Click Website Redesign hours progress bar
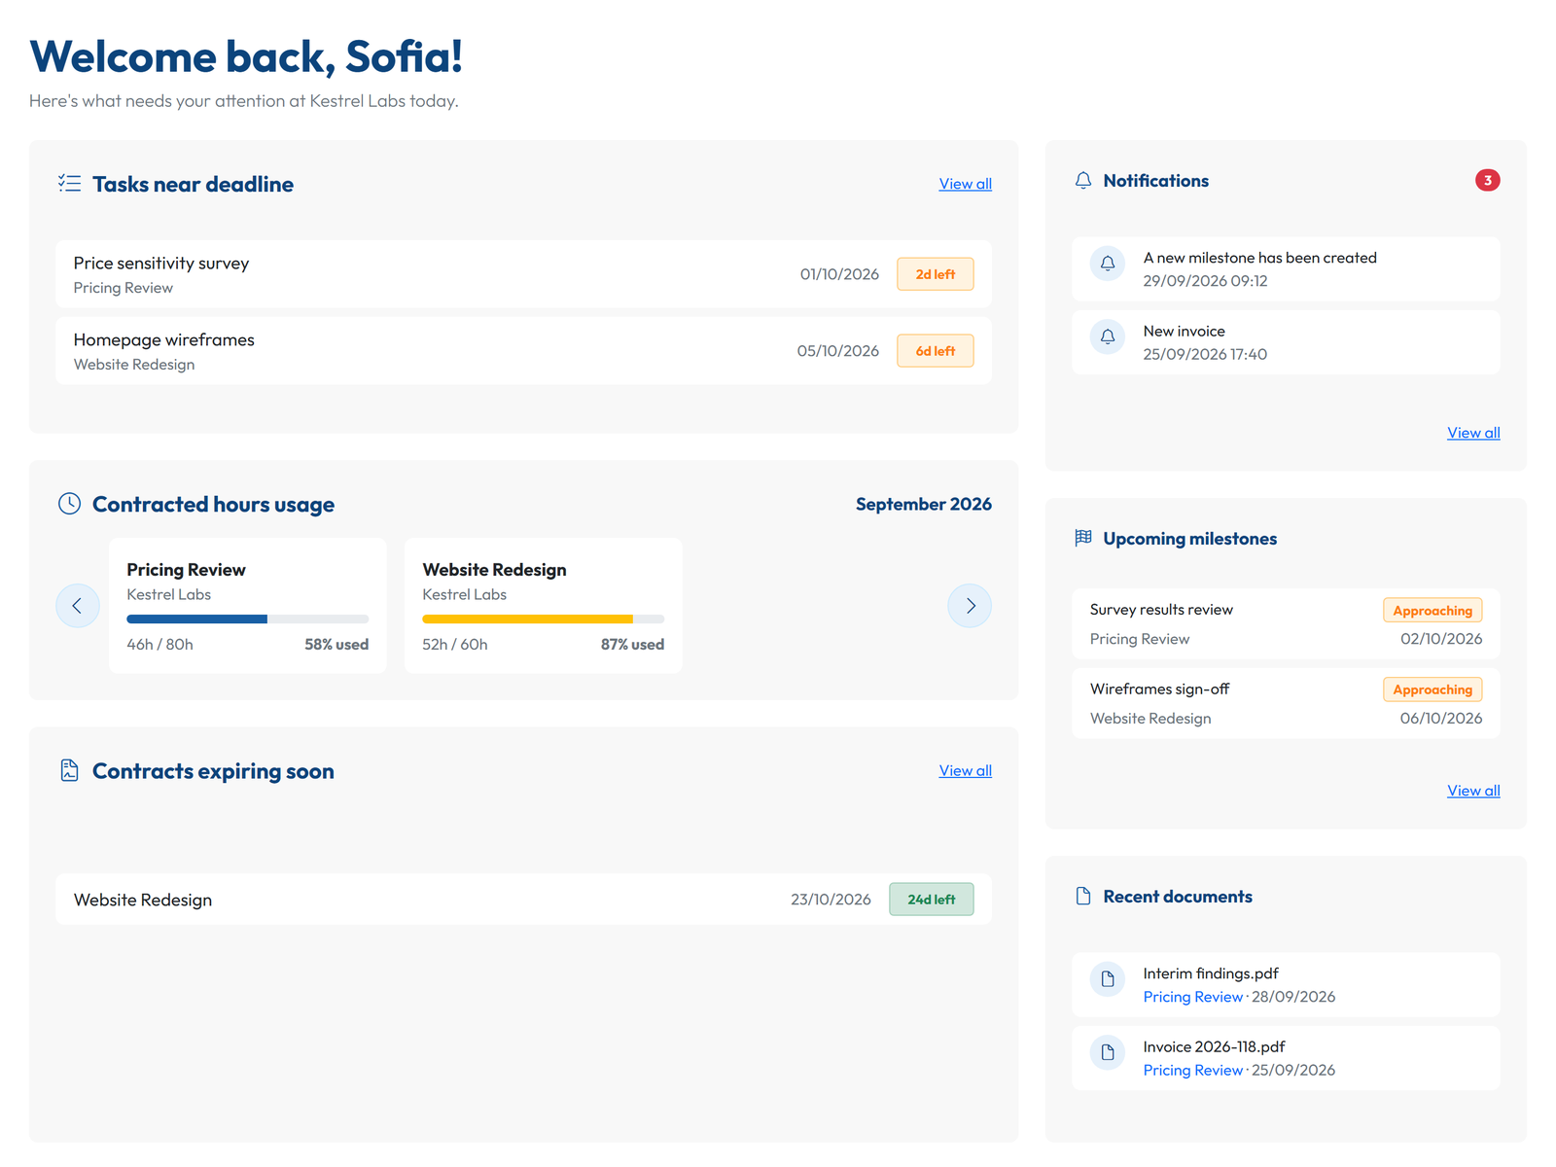The height and width of the screenshot is (1167, 1556). pyautogui.click(x=544, y=619)
